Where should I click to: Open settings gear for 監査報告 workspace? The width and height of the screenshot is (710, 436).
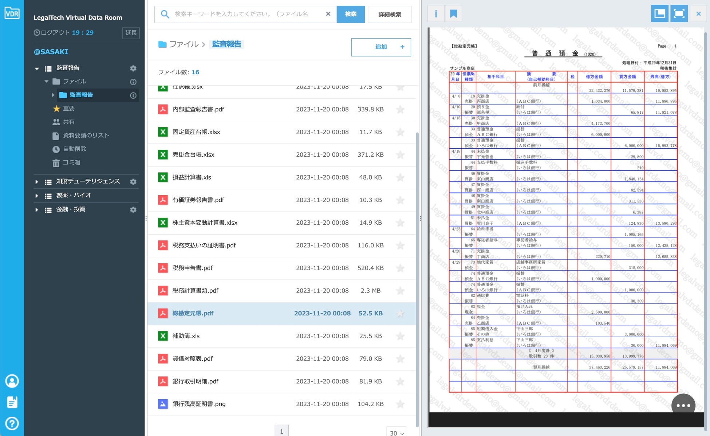[133, 68]
